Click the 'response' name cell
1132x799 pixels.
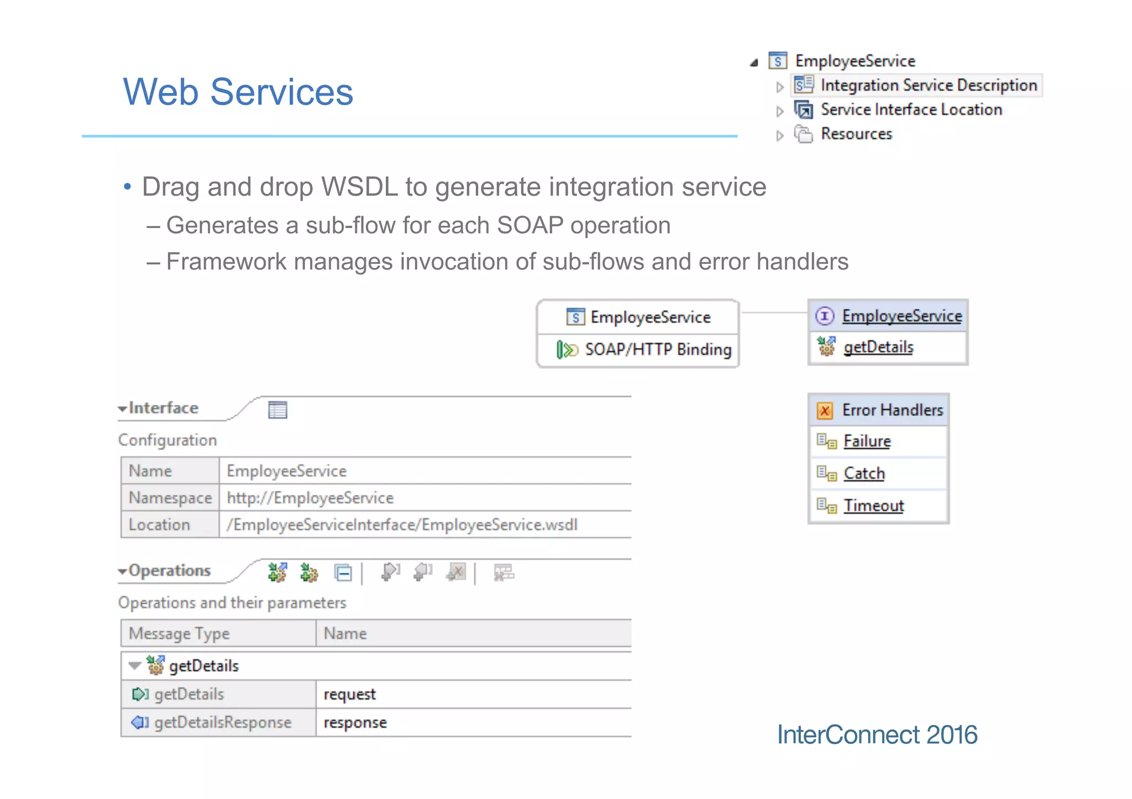474,722
